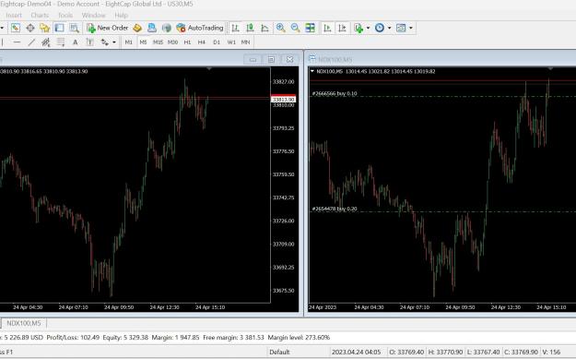Restore the US30 chart window

[271, 59]
